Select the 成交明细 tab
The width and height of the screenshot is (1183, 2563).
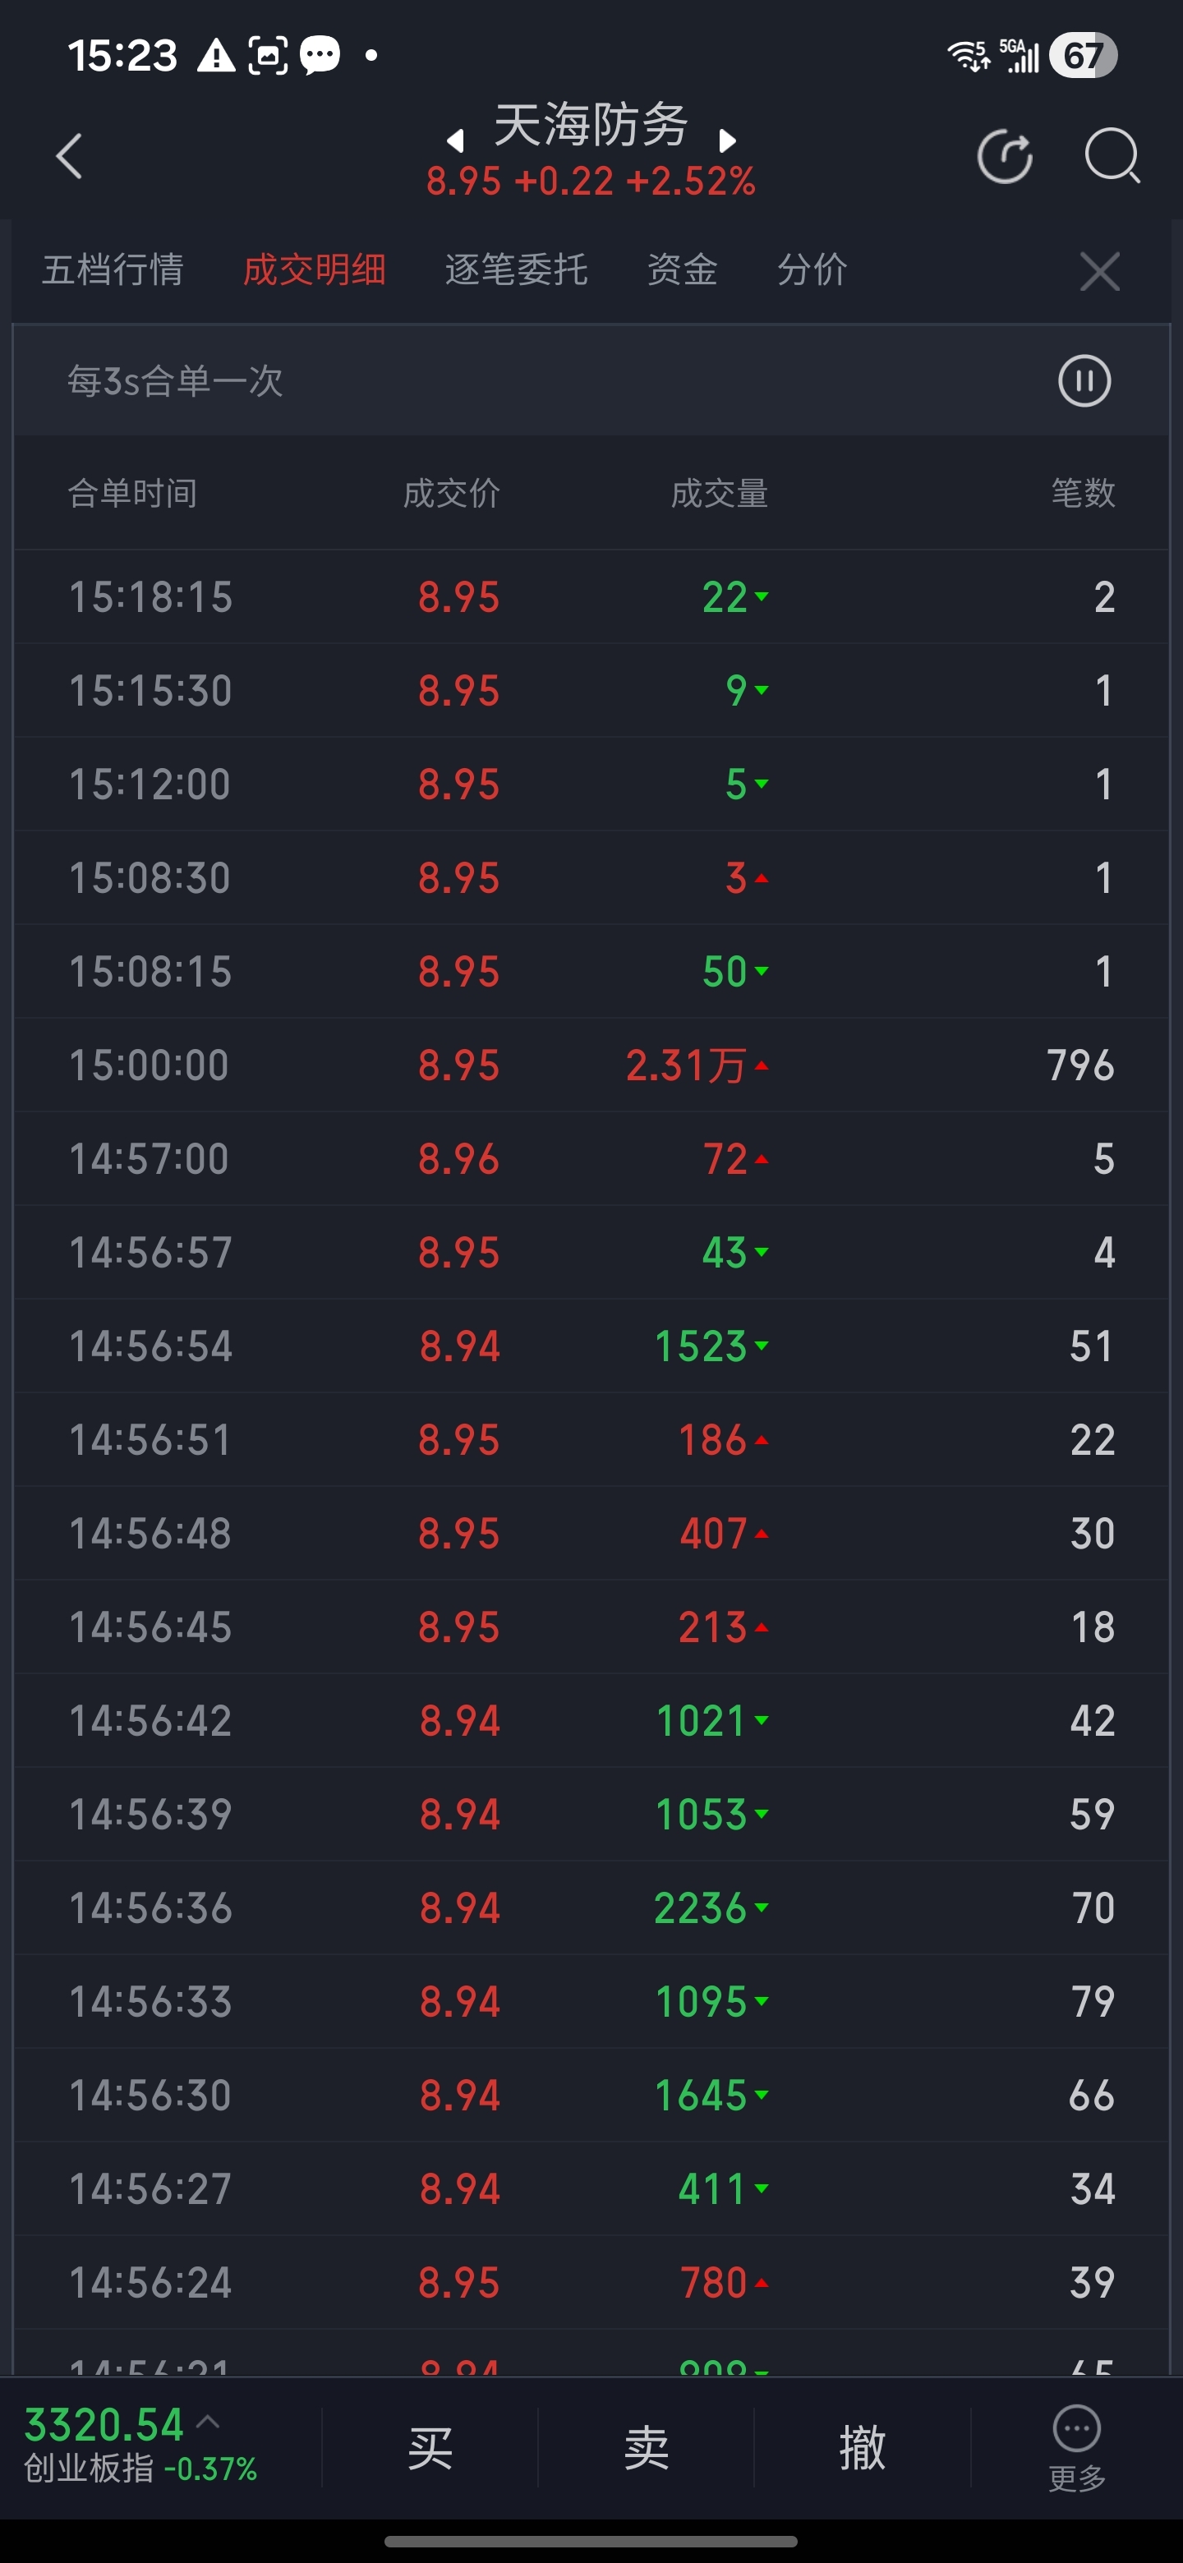tap(315, 269)
